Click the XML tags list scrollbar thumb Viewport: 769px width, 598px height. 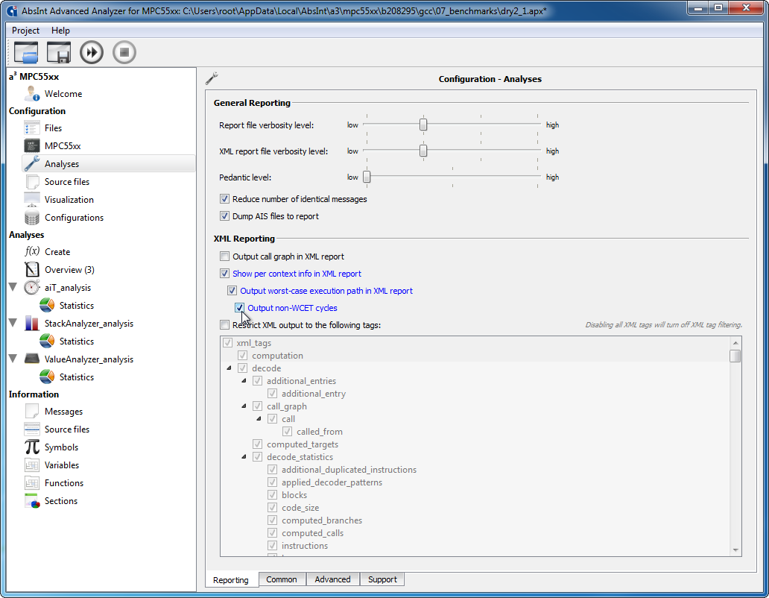(735, 356)
